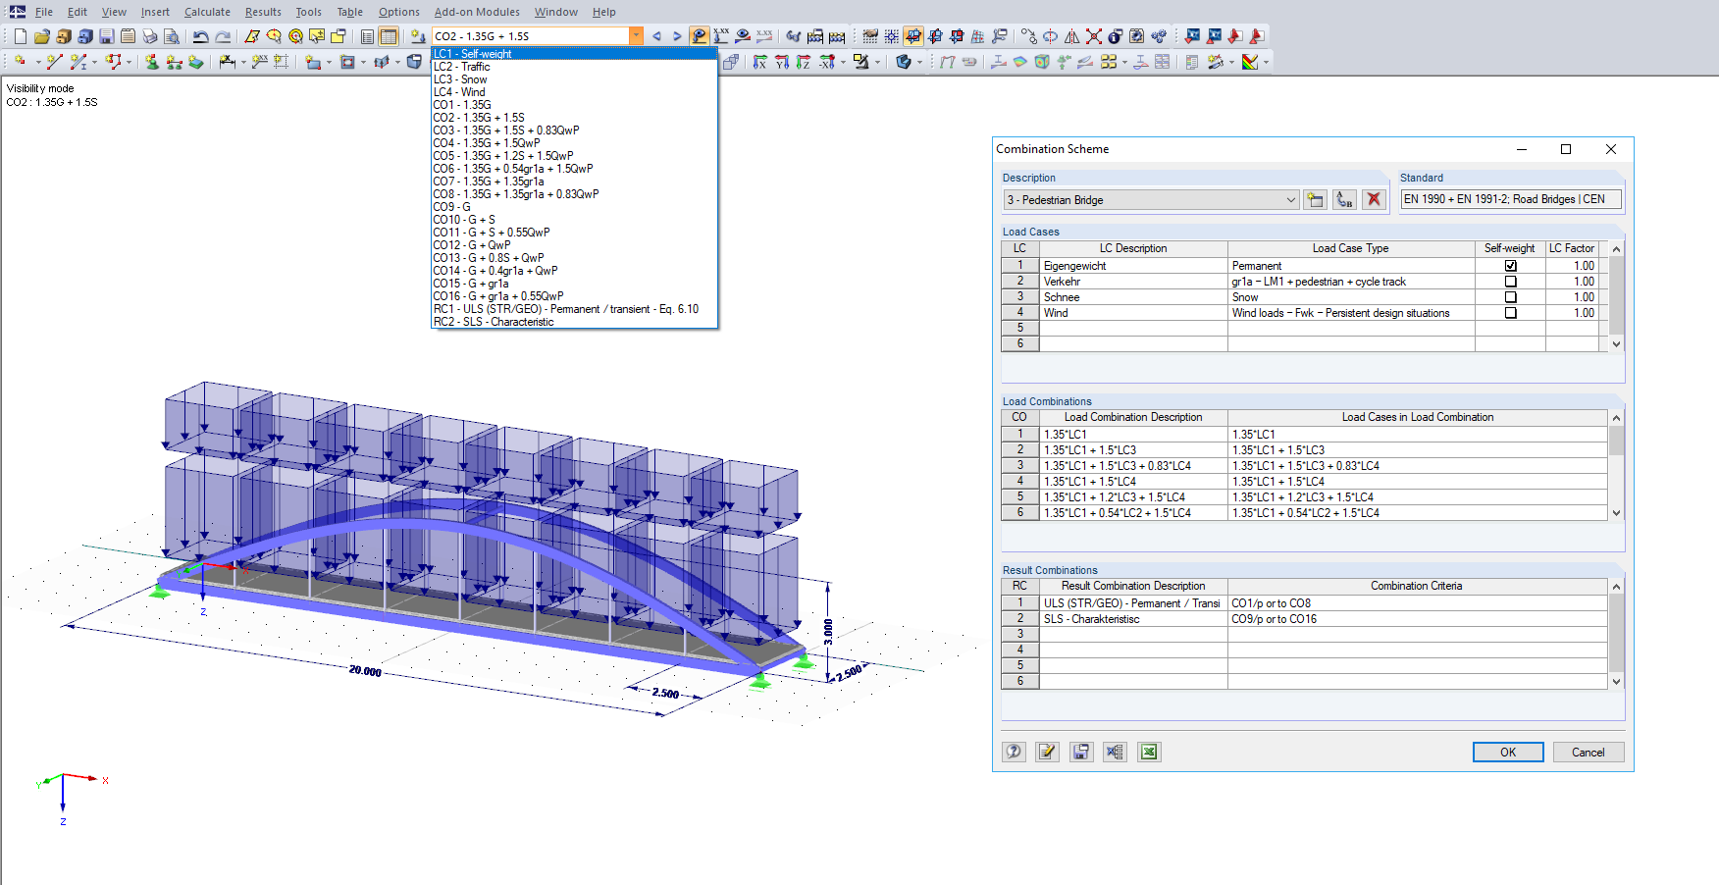The width and height of the screenshot is (1719, 885).
Task: Click the table display toolbar icon
Action: [x=389, y=36]
